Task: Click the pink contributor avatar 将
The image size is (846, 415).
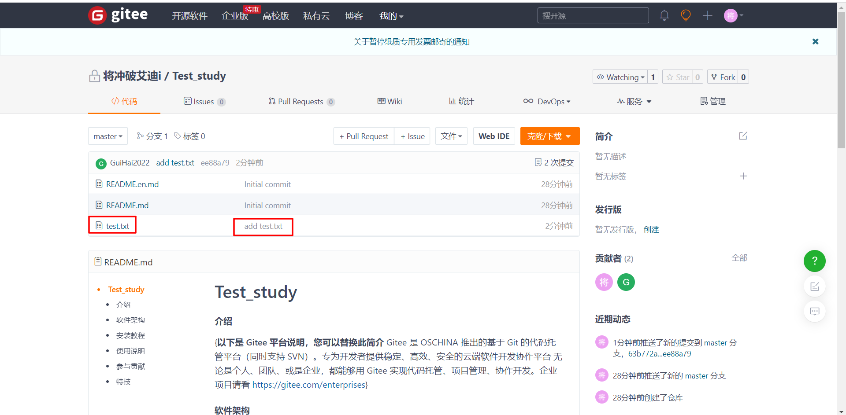Action: pos(604,282)
